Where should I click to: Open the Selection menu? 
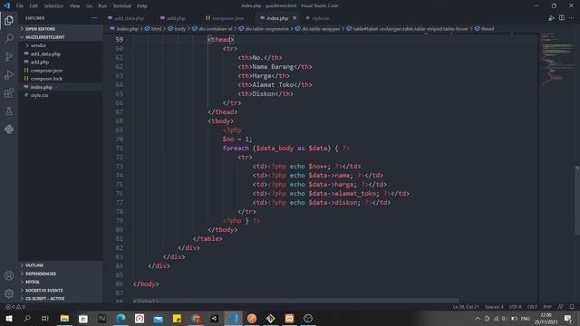coord(53,6)
